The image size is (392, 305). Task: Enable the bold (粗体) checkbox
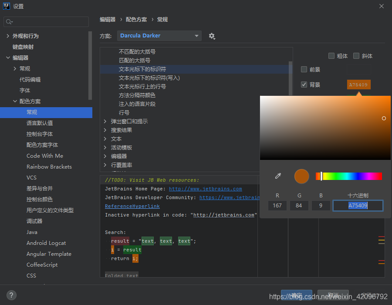pyautogui.click(x=331, y=56)
